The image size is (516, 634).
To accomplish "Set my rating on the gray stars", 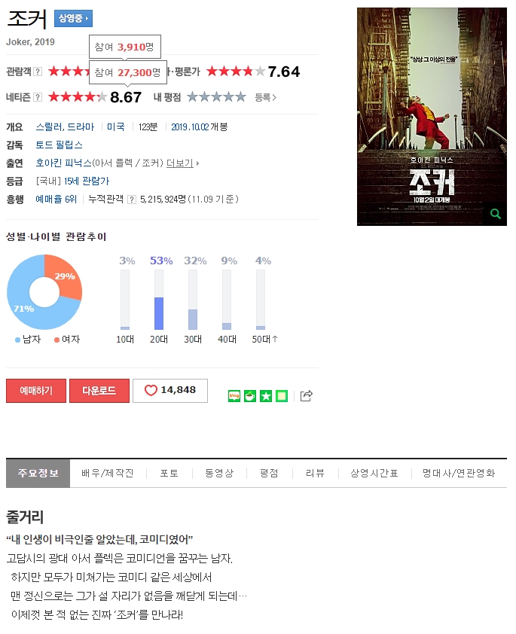I will [216, 96].
